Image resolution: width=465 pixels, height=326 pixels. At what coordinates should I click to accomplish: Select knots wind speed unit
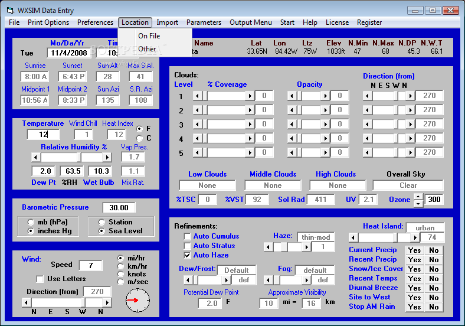click(x=121, y=274)
